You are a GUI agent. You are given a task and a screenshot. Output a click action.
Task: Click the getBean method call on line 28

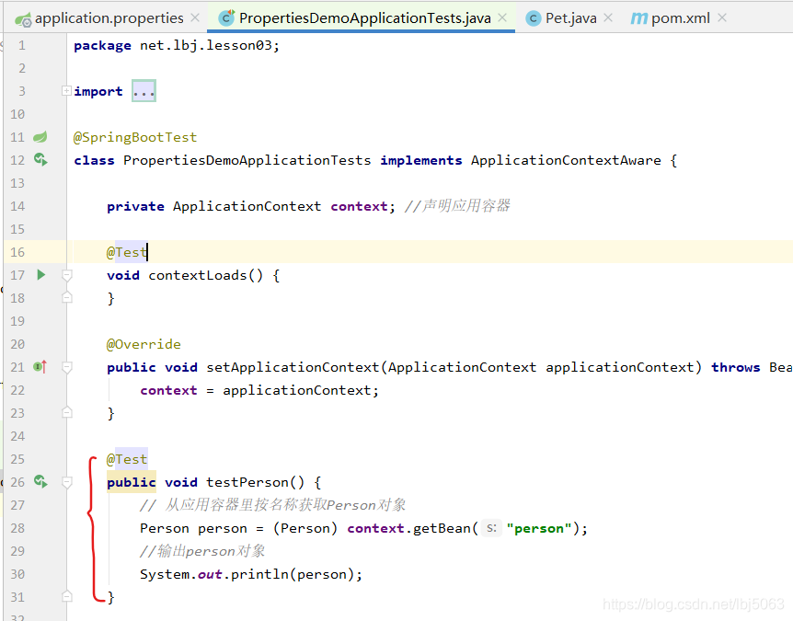(x=442, y=528)
